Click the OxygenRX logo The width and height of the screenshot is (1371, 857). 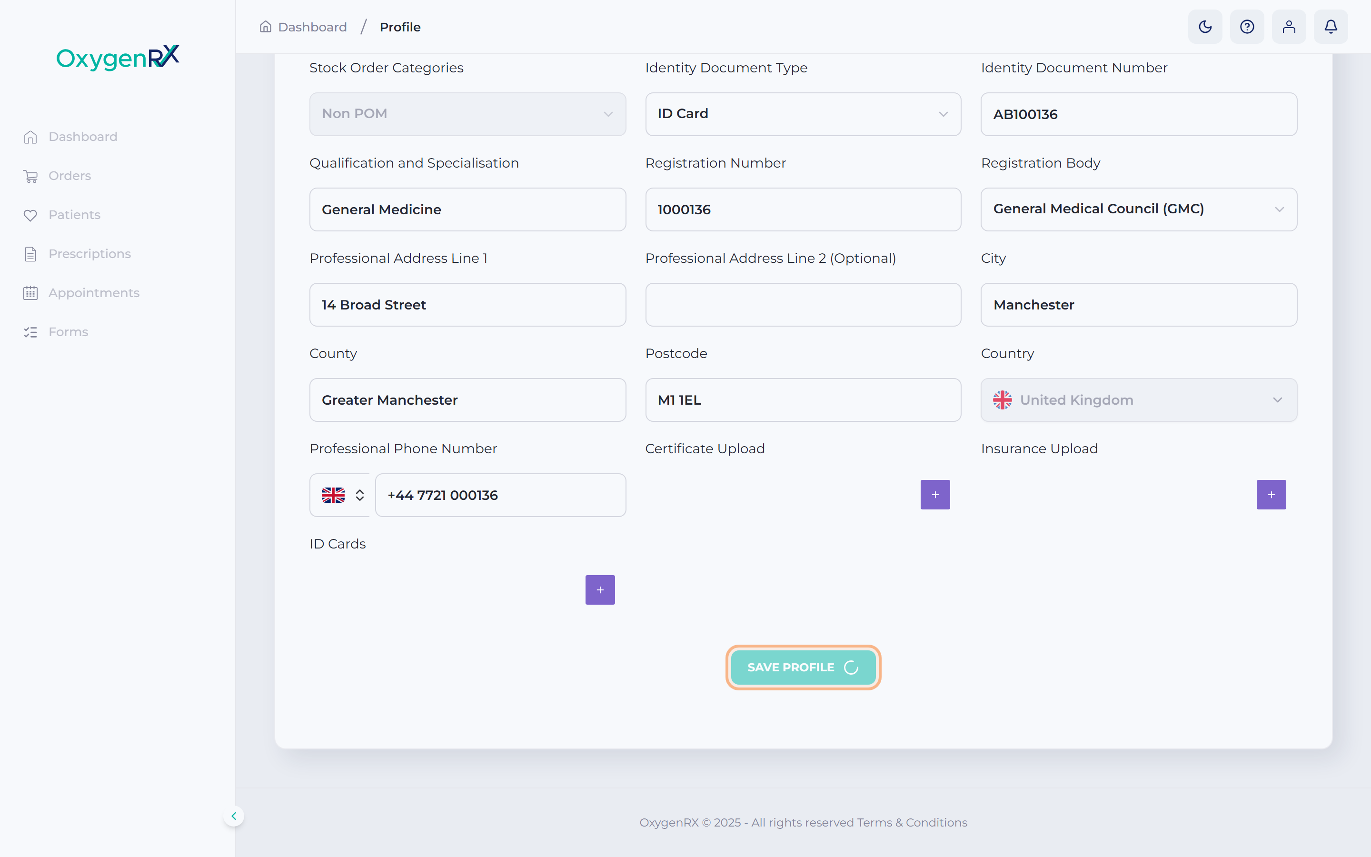point(118,57)
